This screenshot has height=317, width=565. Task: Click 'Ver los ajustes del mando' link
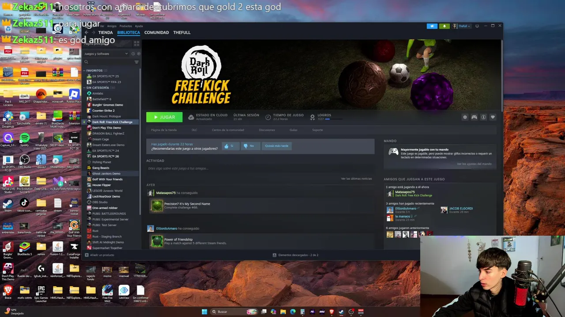tap(474, 164)
